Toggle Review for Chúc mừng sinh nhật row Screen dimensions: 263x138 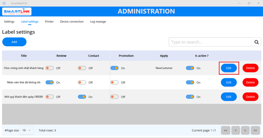tap(50, 68)
